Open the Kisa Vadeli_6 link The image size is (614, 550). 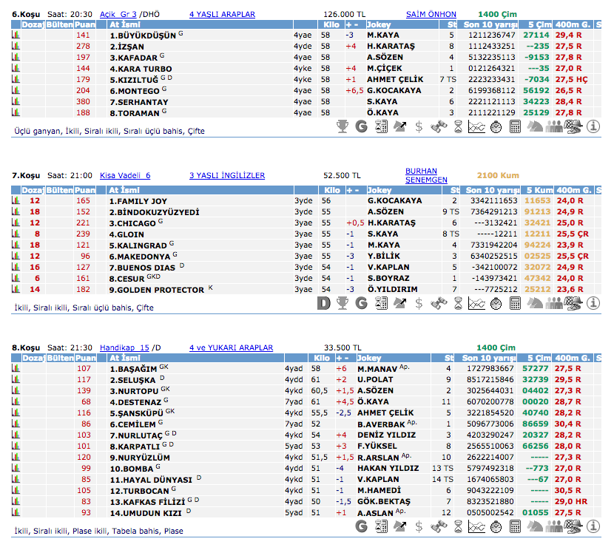click(x=125, y=175)
